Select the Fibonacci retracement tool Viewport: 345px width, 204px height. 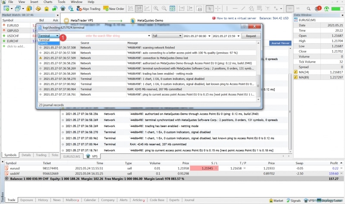[x=260, y=9]
